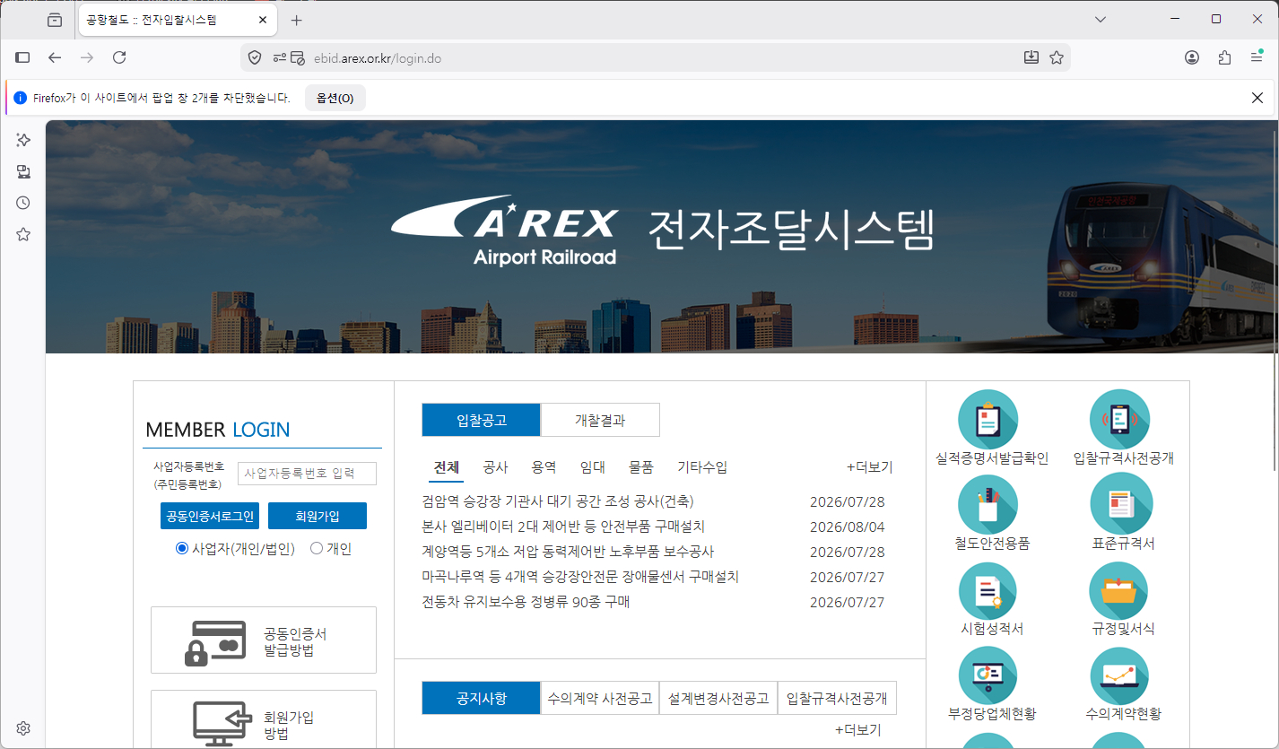Select the 용역 category tab
The width and height of the screenshot is (1279, 749).
point(544,467)
